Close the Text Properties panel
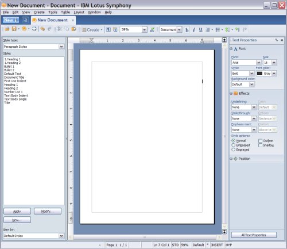The height and width of the screenshot is (249, 287). (x=282, y=40)
